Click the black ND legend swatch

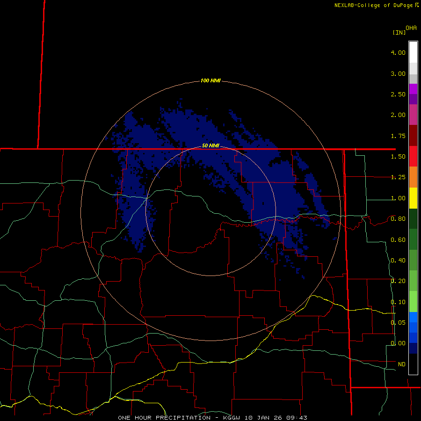[x=413, y=364]
